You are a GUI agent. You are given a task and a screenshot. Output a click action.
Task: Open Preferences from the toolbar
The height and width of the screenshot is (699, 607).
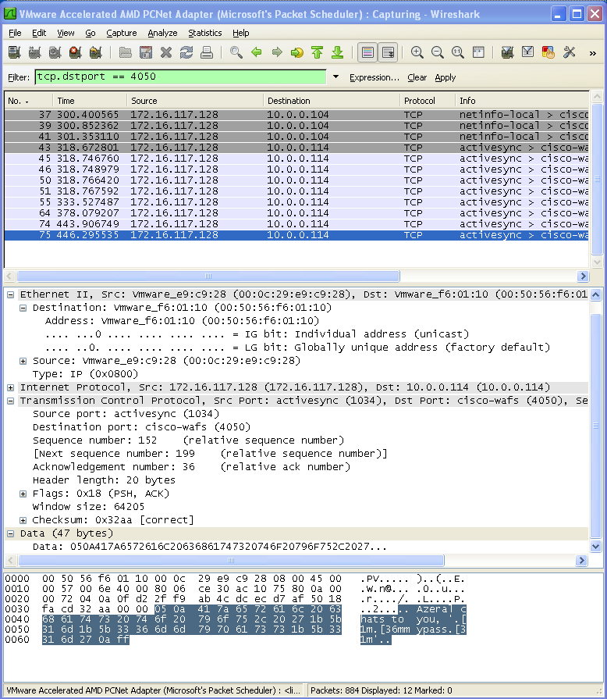coord(569,52)
